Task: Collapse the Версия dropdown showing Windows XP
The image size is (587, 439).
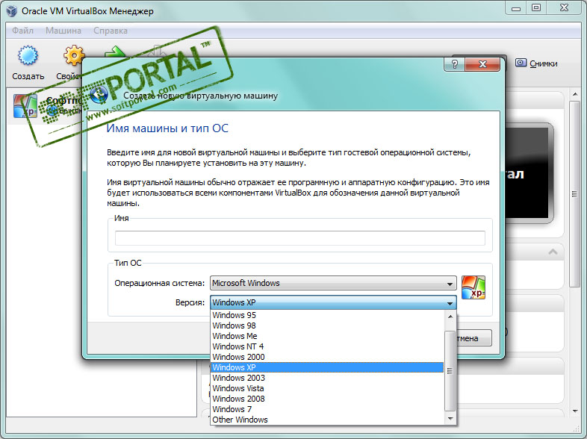Action: (333, 302)
